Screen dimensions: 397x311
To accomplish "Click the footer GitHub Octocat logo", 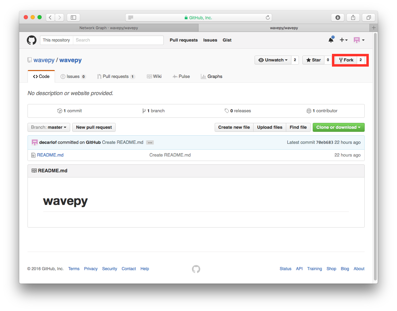I will 196,269.
